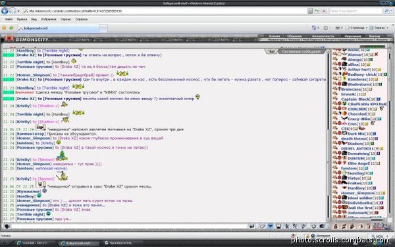Expand the search provider dropdown arrow
The image size is (395, 247).
[x=391, y=11]
